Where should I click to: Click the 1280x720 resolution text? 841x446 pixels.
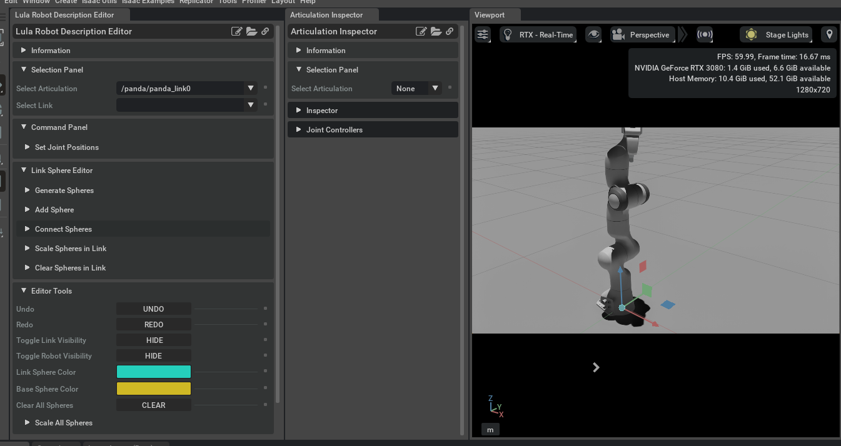point(813,90)
